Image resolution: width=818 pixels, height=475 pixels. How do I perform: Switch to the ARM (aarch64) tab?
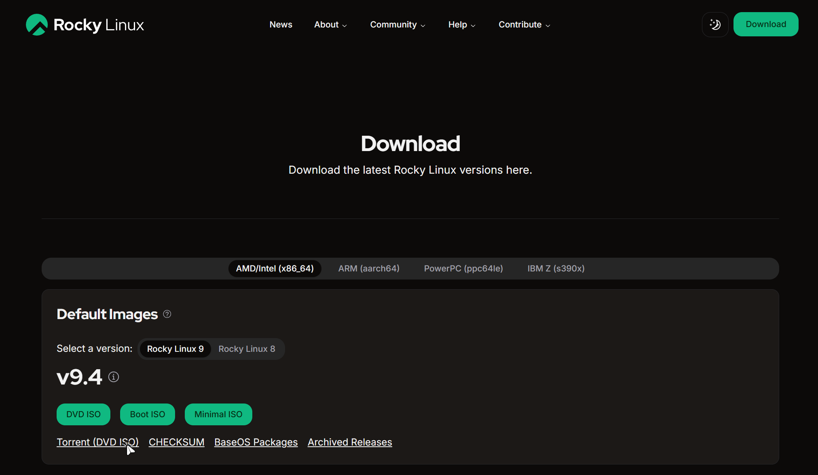(369, 269)
